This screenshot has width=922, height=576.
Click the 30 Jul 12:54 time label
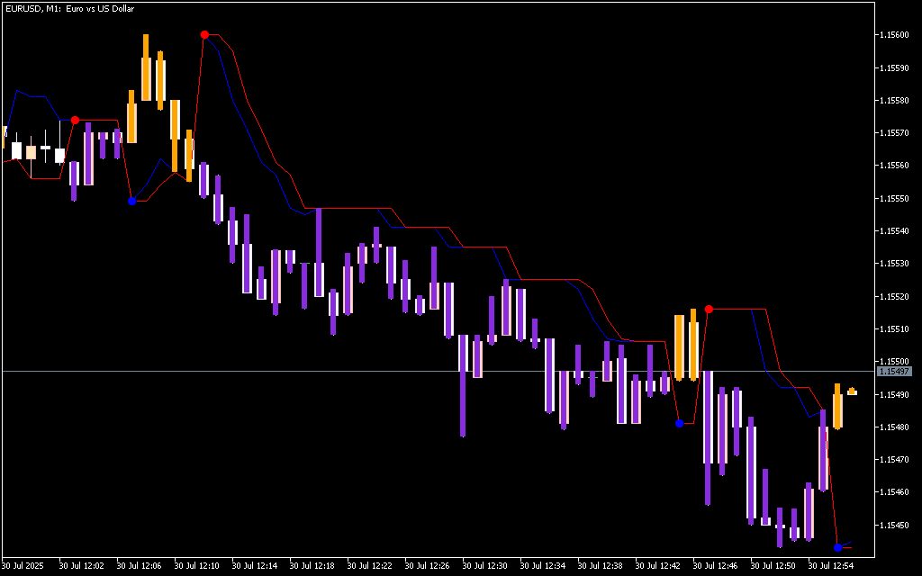[x=830, y=566]
